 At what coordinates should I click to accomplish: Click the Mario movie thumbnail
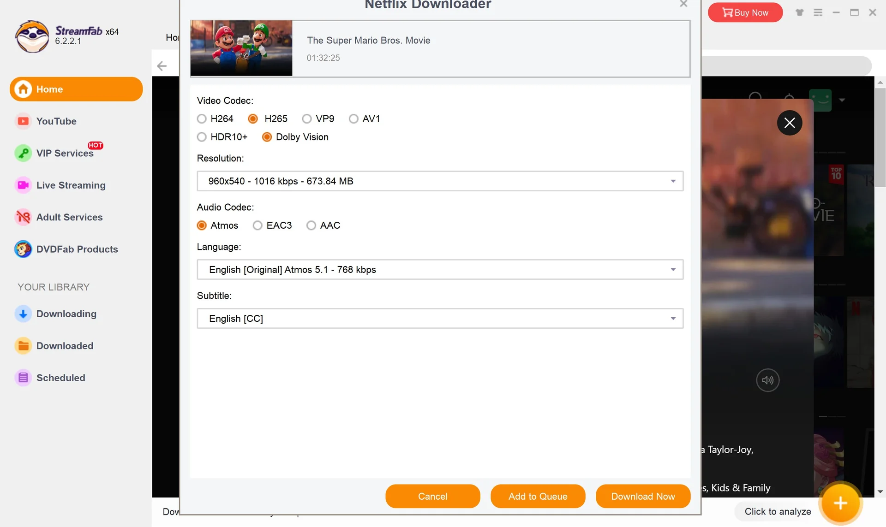click(x=241, y=48)
